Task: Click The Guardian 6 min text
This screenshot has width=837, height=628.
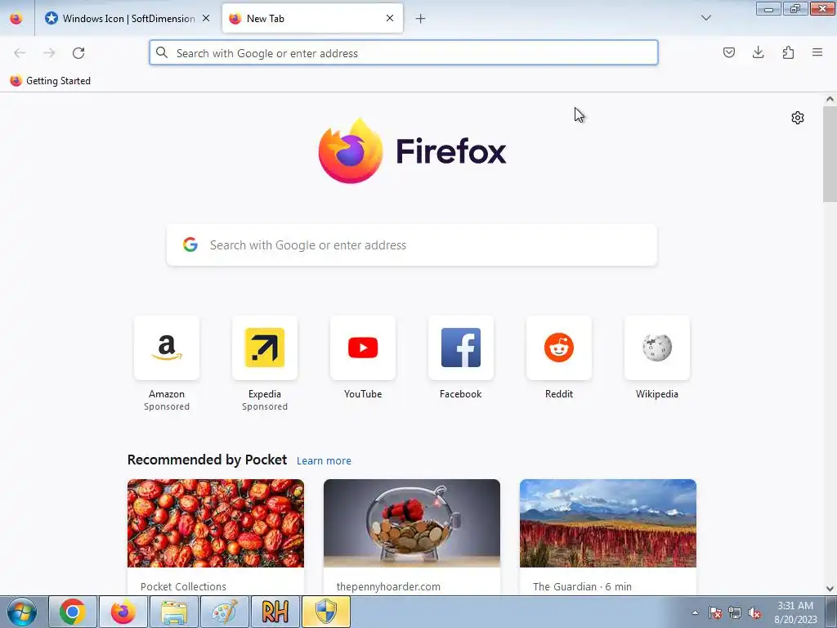Action: coord(582,586)
